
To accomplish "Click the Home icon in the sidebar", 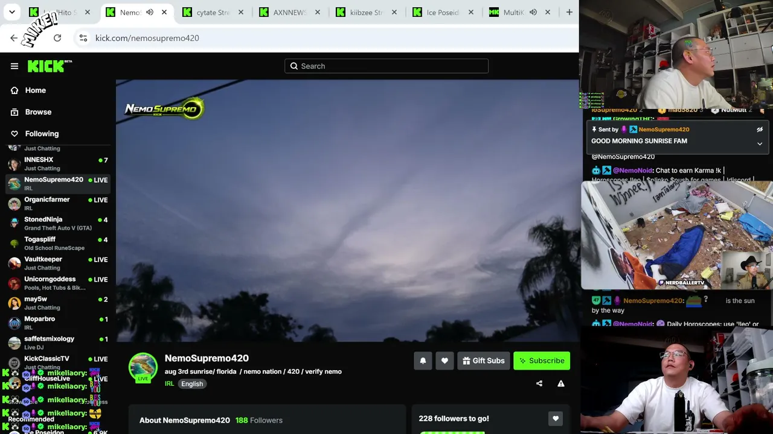I will [14, 90].
